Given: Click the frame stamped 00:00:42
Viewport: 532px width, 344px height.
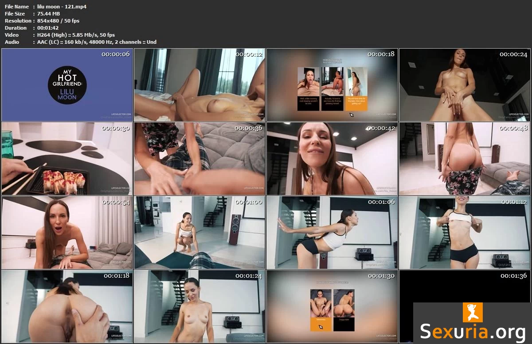Looking at the screenshot, I should click(332, 159).
